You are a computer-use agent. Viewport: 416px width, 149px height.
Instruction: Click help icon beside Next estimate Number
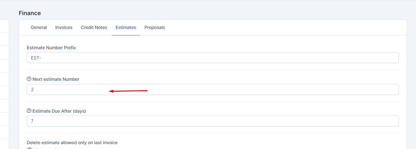pyautogui.click(x=29, y=79)
